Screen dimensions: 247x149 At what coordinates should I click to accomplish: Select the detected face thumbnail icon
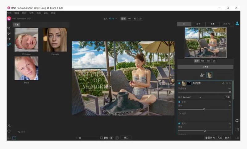[209, 75]
